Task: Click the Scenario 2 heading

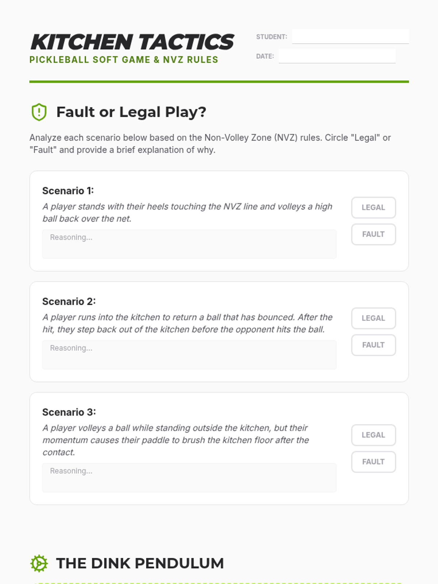Action: coord(69,301)
